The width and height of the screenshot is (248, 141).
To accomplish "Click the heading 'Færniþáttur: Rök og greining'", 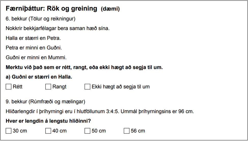I will click(51, 9).
